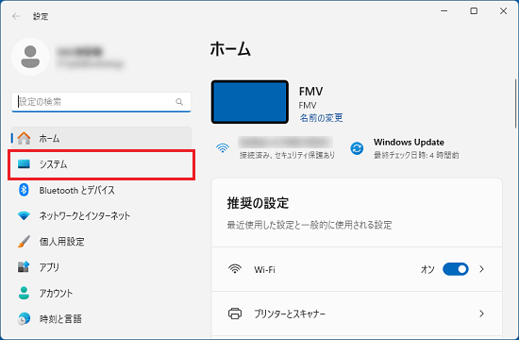Minimize the Settings window
The image size is (519, 340).
tap(444, 11)
